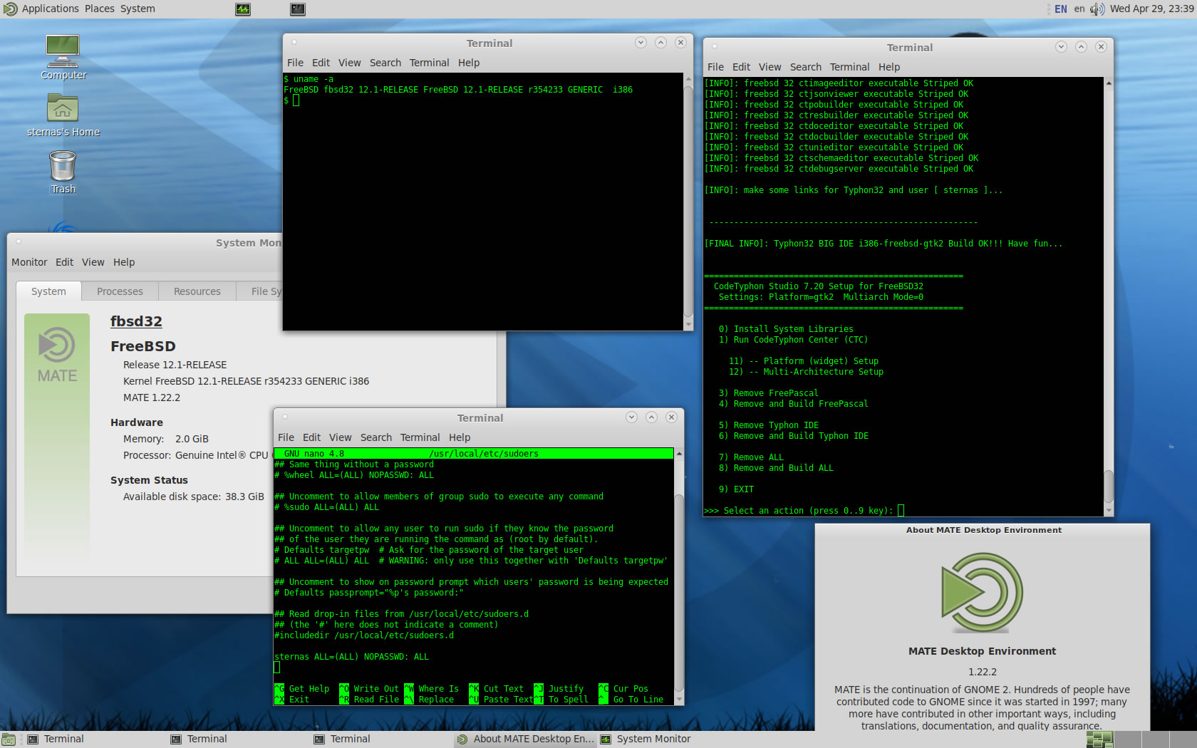Switch to the Resources tab

(x=197, y=291)
